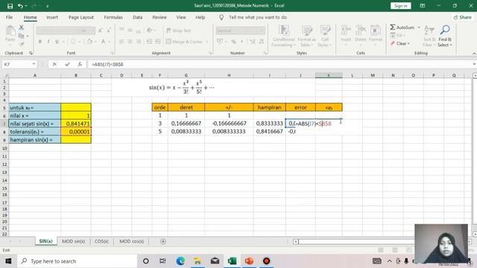The height and width of the screenshot is (268, 477).
Task: Toggle Bold formatting
Action: (40, 42)
